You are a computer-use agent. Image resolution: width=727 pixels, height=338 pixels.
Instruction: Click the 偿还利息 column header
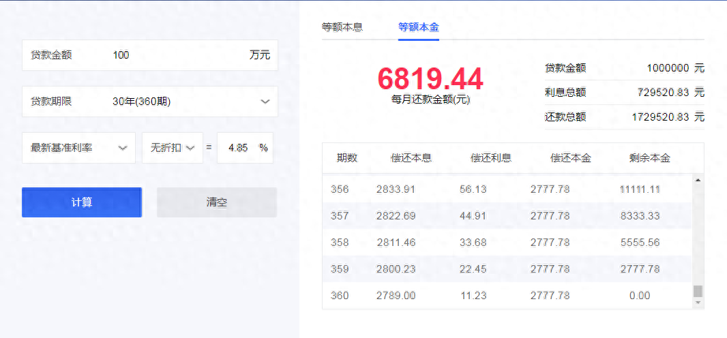point(491,158)
